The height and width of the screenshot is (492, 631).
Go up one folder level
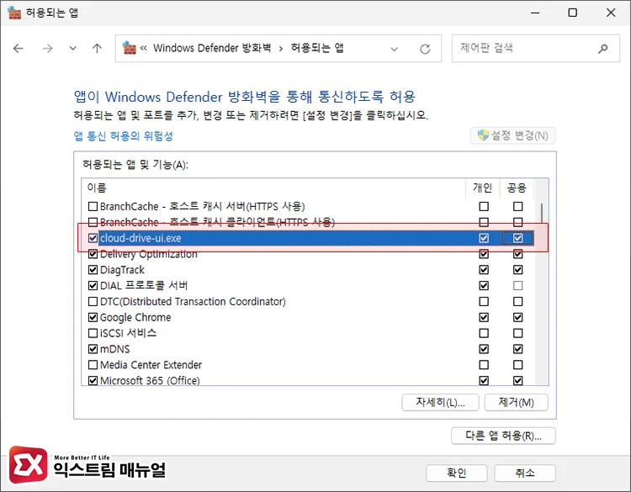(x=97, y=49)
